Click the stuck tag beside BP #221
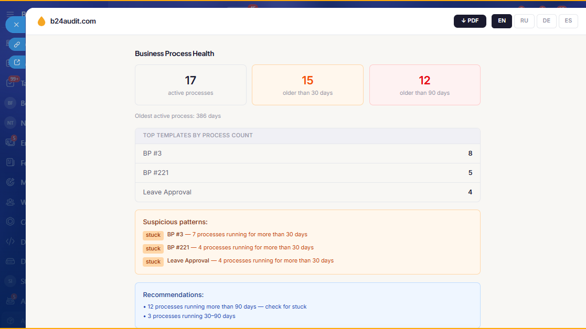The image size is (586, 329). (153, 248)
